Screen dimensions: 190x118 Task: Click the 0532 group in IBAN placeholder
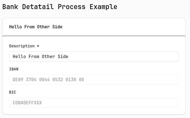pos(58,80)
